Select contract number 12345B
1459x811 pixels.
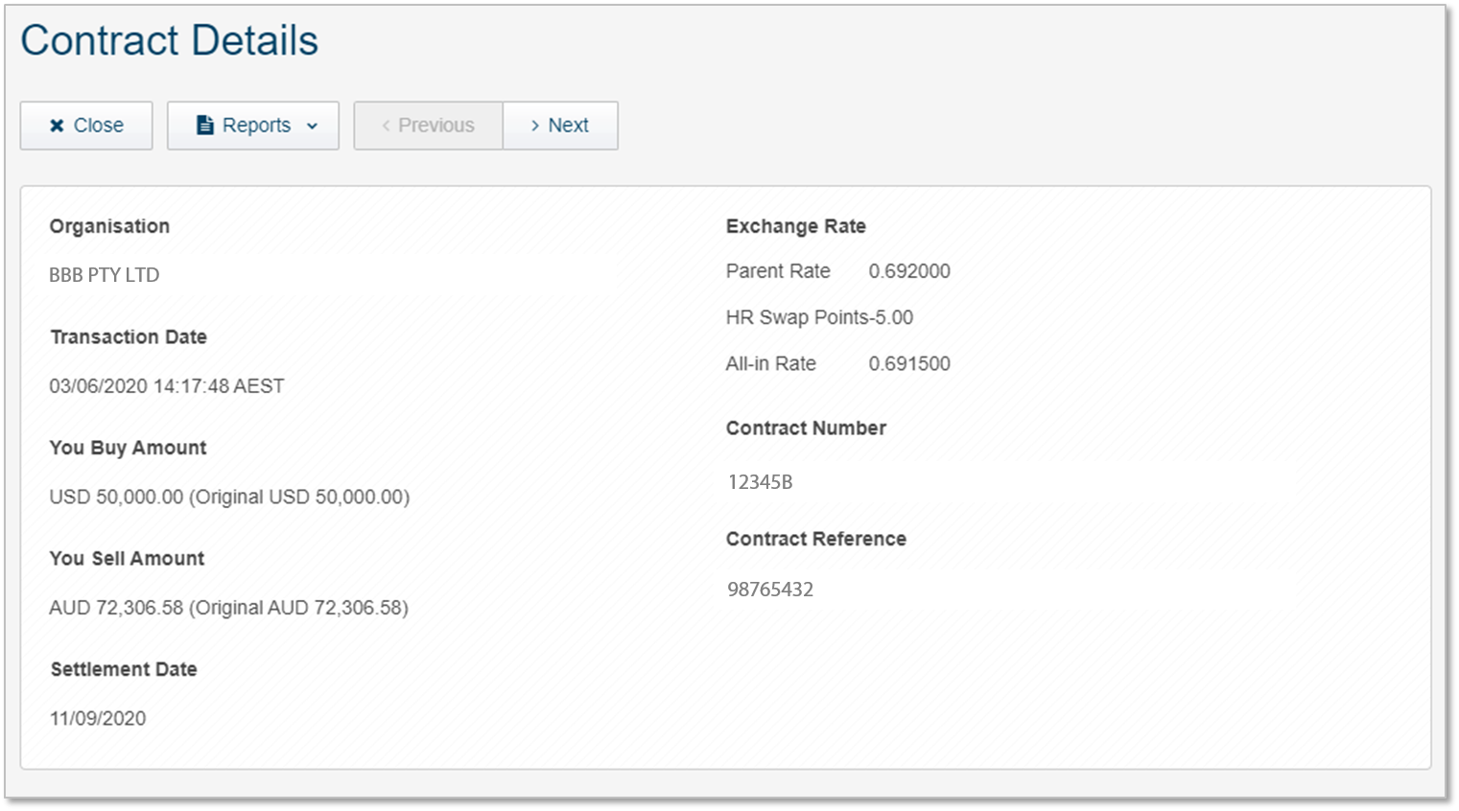(760, 482)
